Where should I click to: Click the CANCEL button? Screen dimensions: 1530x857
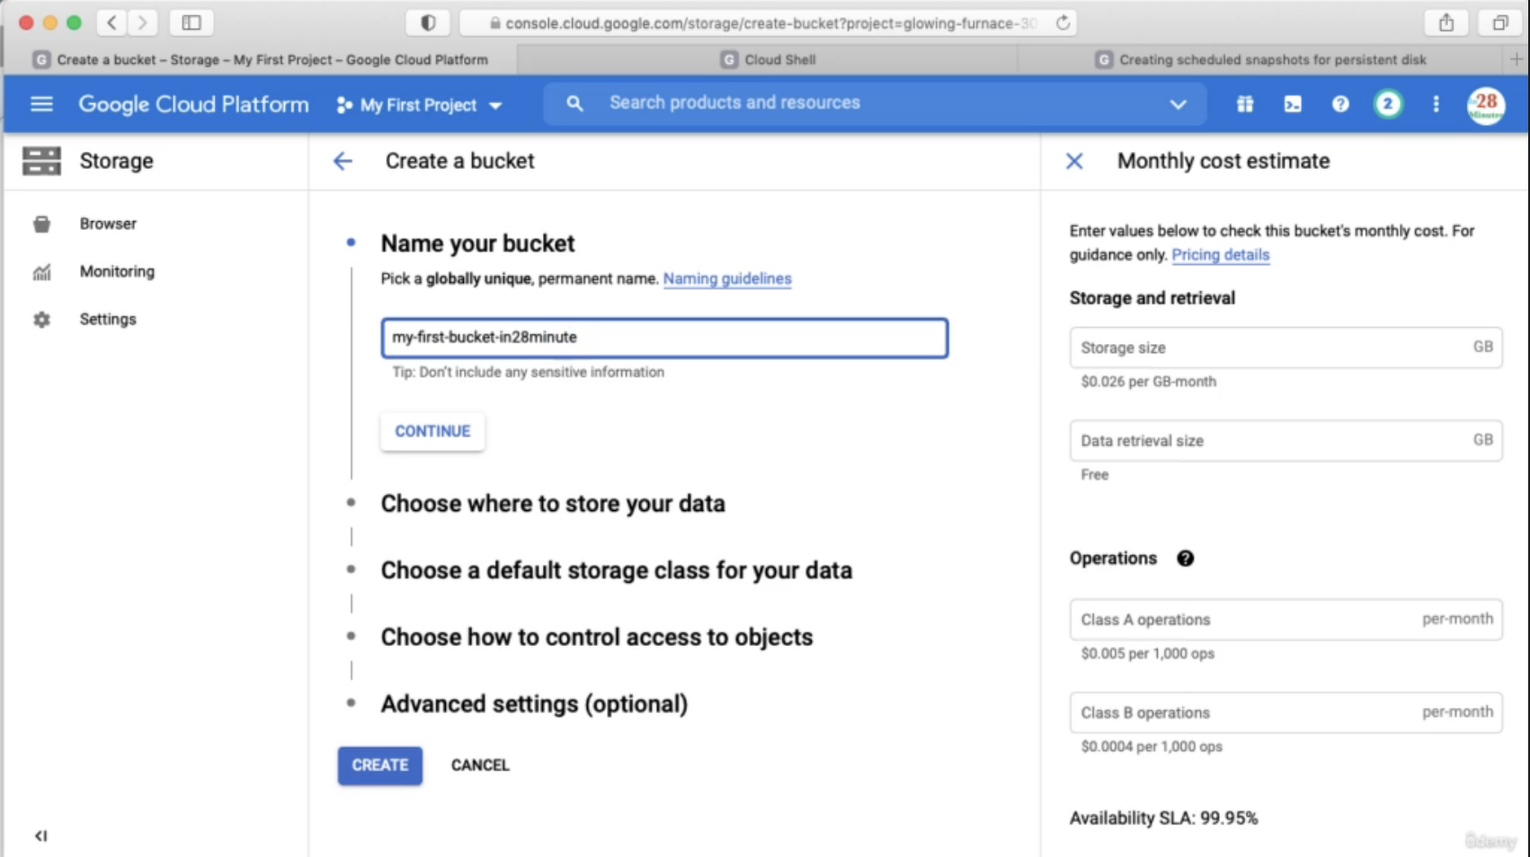[x=480, y=765]
